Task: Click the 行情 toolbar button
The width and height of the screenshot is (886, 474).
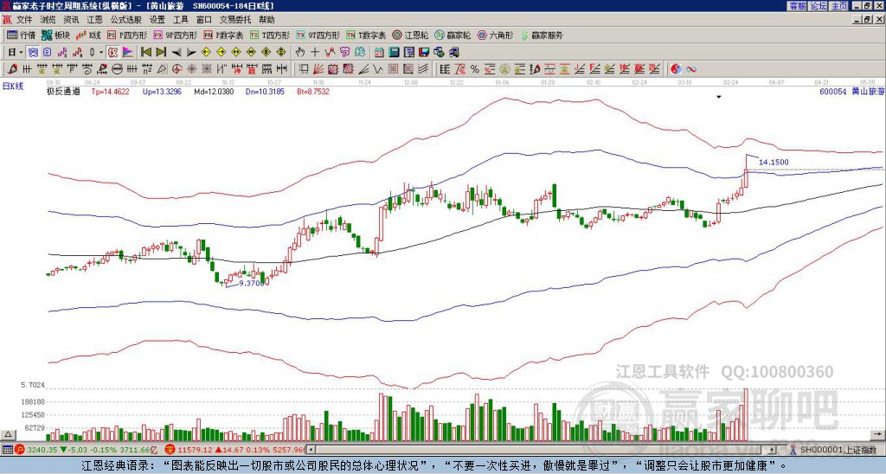Action: point(22,35)
